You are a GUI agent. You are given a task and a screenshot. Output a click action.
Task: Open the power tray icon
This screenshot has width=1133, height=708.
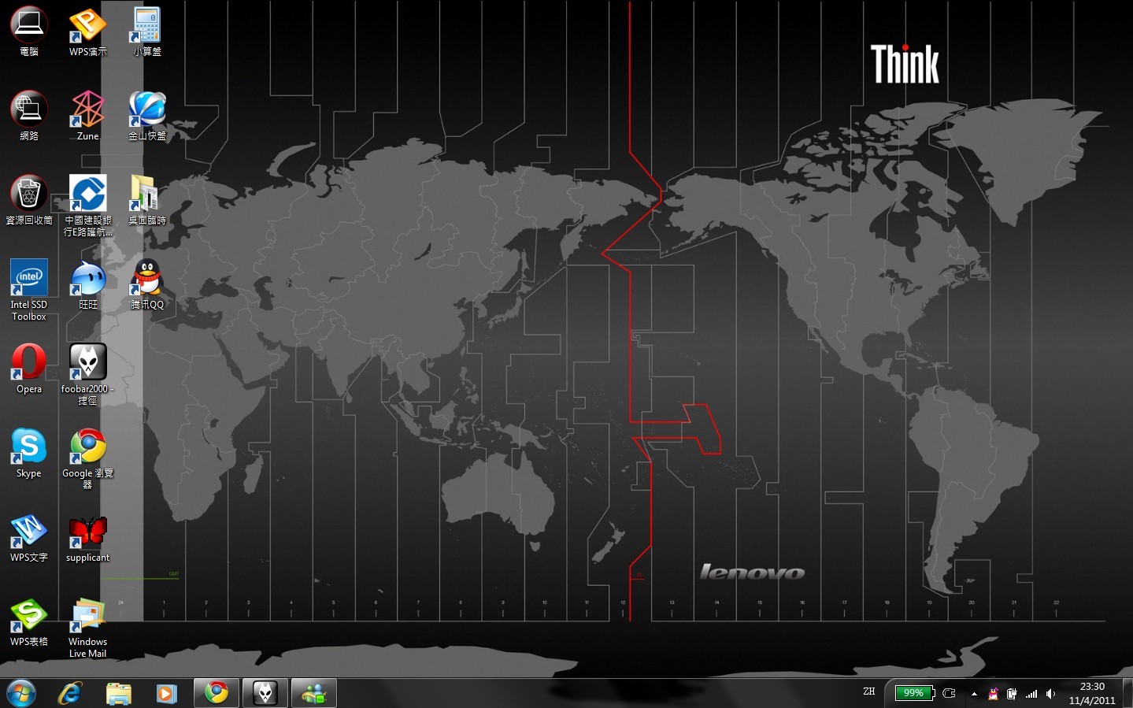(1013, 694)
